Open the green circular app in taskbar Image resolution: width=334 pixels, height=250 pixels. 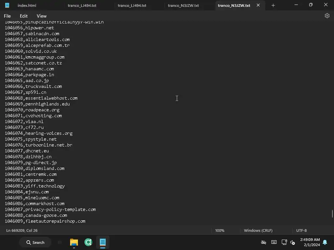click(88, 242)
